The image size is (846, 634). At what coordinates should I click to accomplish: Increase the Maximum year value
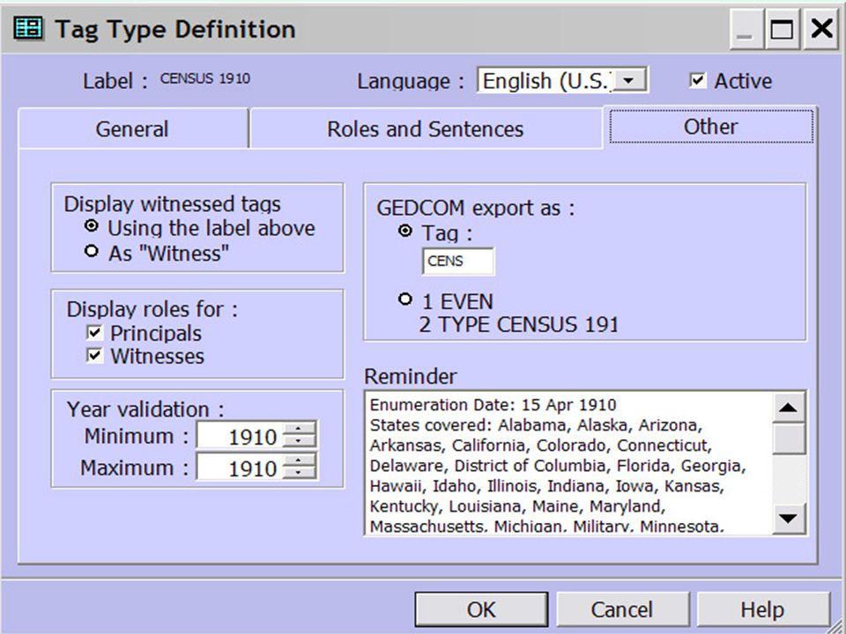299,461
